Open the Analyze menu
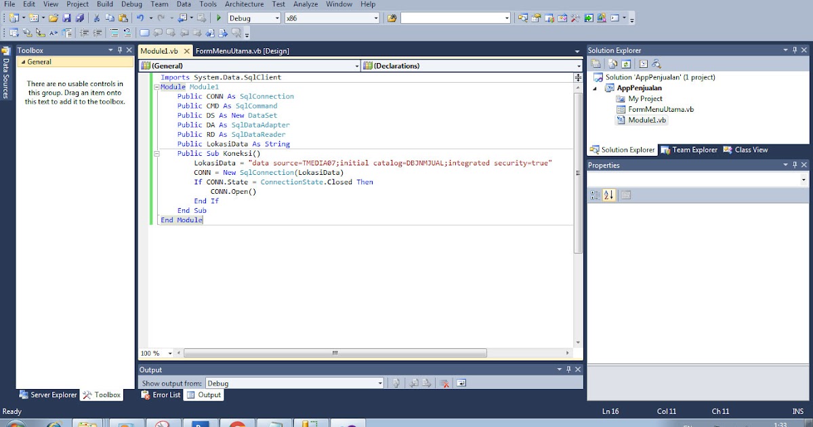Screen dimensions: 813x427 (x=306, y=4)
